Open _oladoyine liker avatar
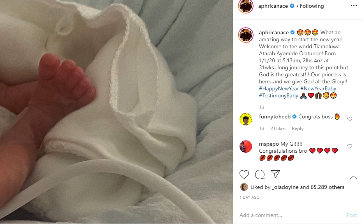Screen dimensions: 363x224 point(244,187)
